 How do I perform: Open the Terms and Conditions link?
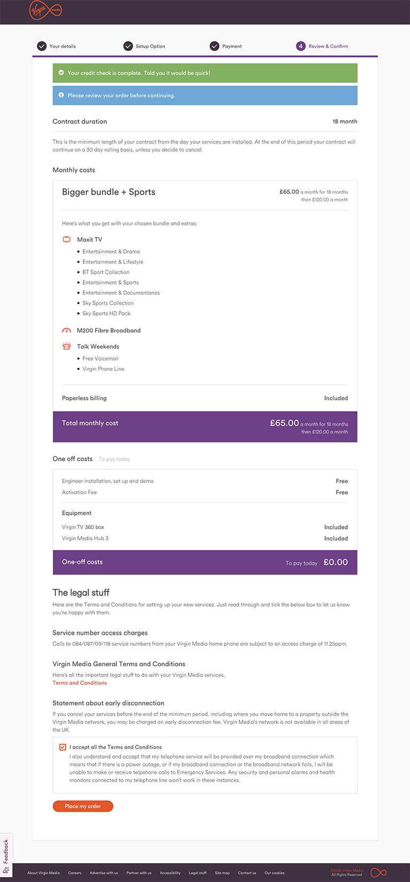[80, 683]
